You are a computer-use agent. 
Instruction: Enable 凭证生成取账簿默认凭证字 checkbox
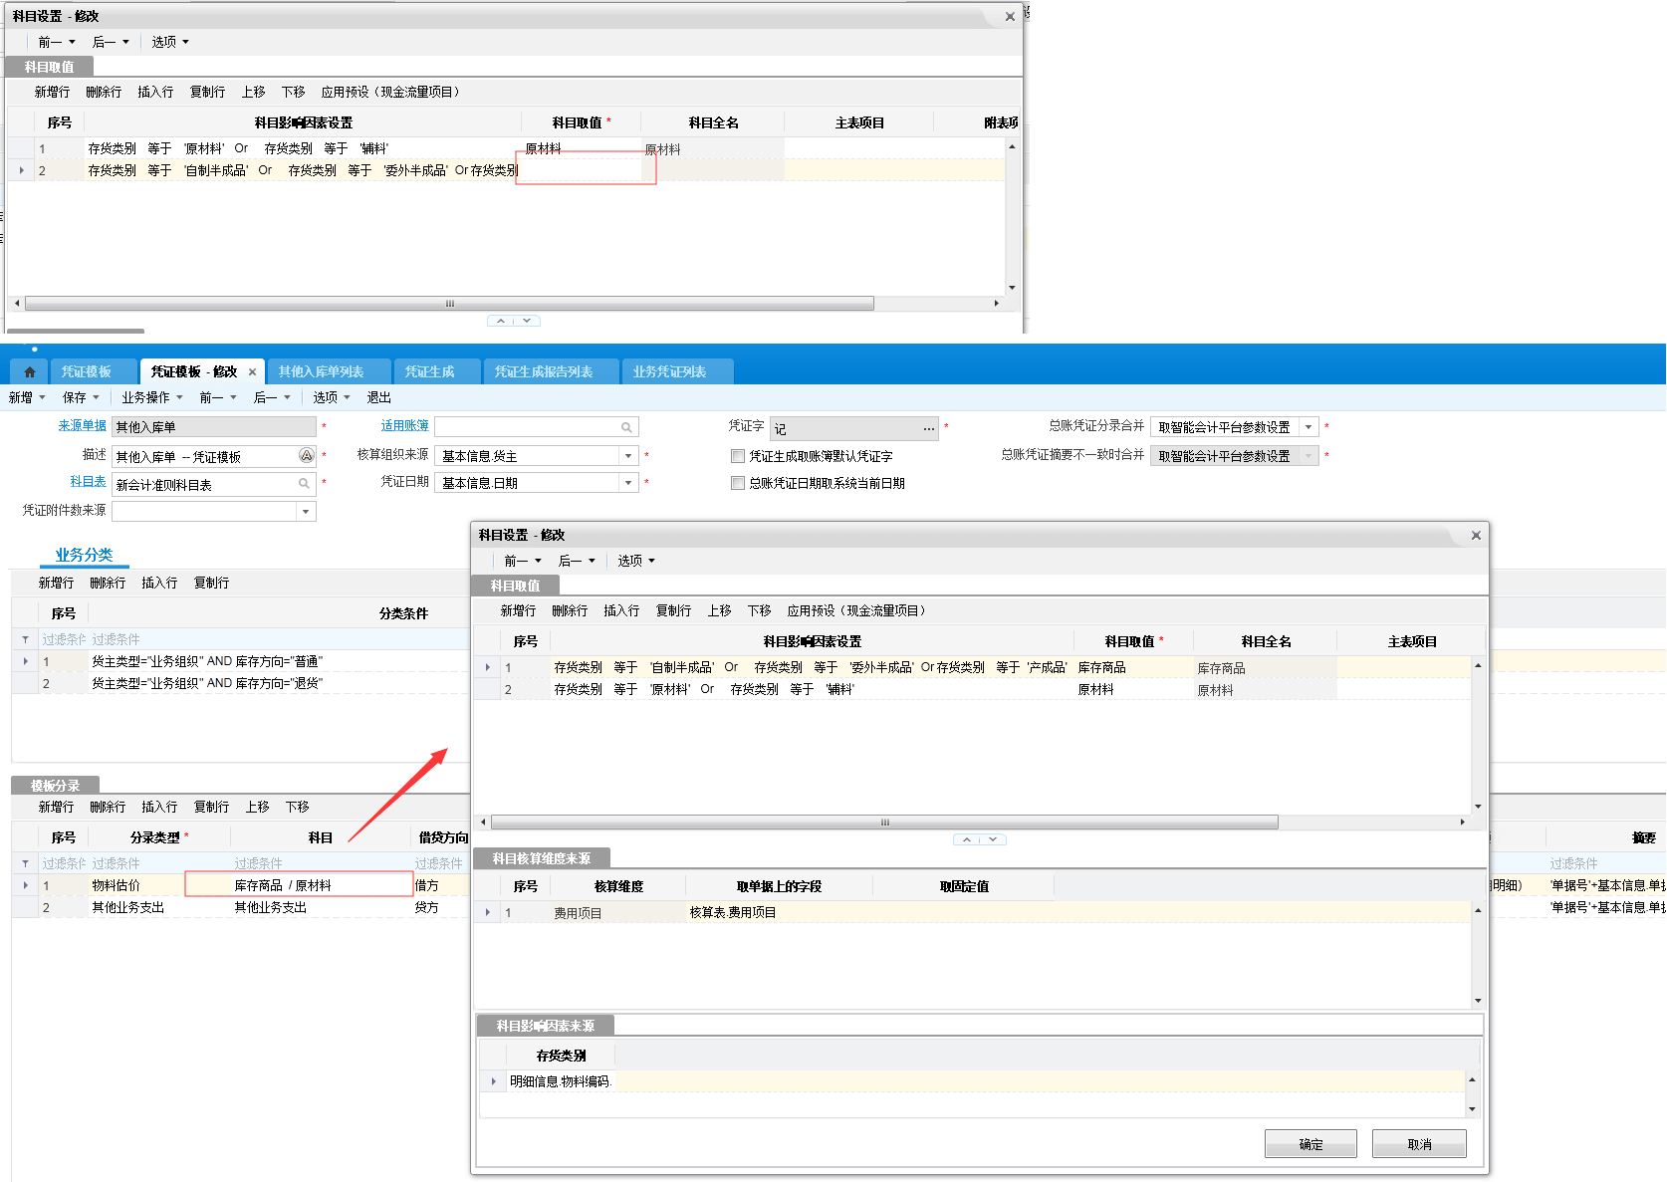click(x=738, y=456)
